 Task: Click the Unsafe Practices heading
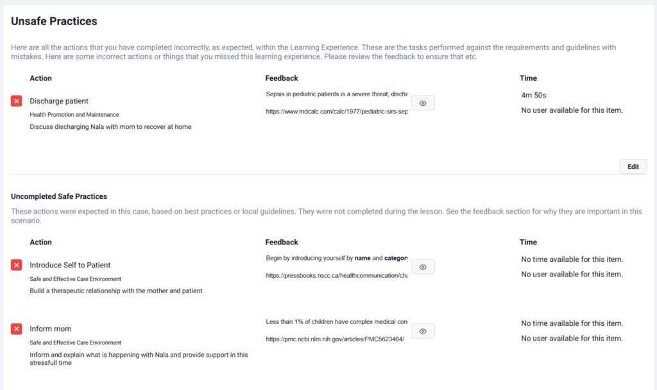[x=54, y=21]
